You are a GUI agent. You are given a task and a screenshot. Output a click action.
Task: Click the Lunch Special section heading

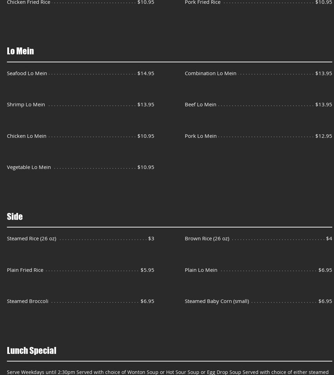coord(31,350)
